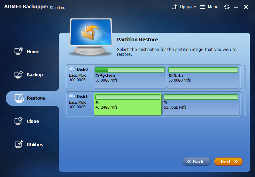Click the 50.00GB Ntfs text under C:
Screen dimensions: 255x177
tap(106, 80)
